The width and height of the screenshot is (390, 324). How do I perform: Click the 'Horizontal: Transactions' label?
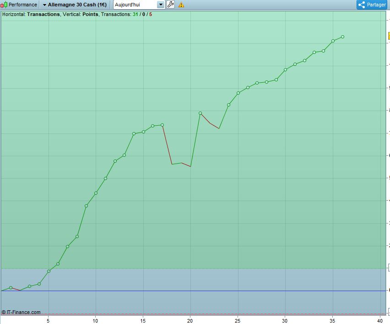click(31, 15)
